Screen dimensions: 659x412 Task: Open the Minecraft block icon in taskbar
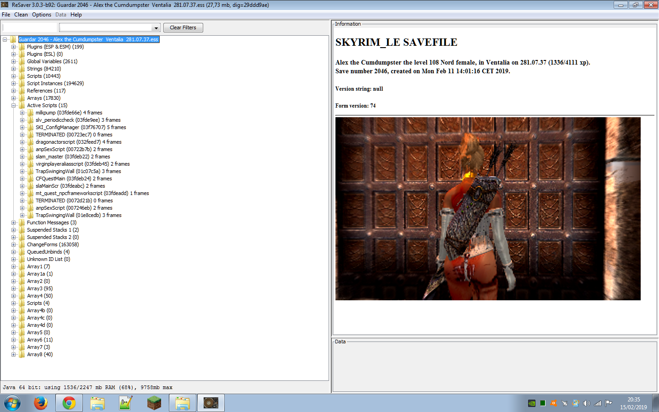click(x=154, y=403)
